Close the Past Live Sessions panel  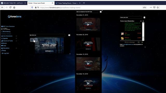click(101, 12)
